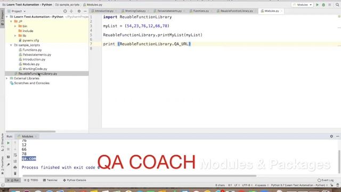Image resolution: width=341 pixels, height=192 pixels.
Task: Click 4 spaces indent setting
Action: pyautogui.click(x=261, y=185)
